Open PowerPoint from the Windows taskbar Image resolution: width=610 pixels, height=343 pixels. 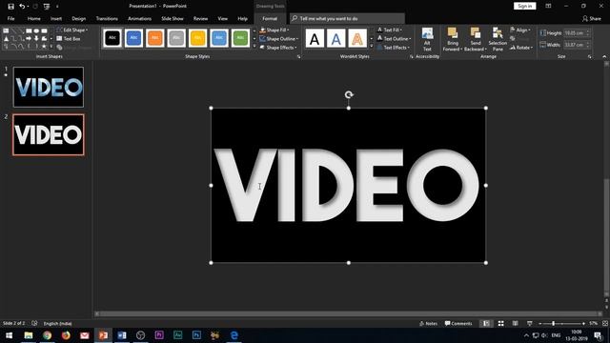pyautogui.click(x=103, y=335)
